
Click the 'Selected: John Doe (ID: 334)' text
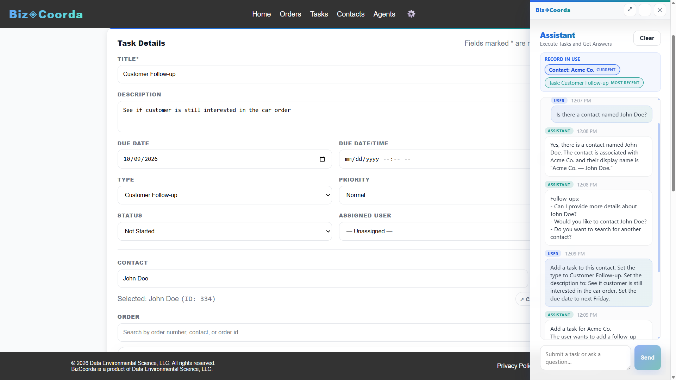[166, 299]
